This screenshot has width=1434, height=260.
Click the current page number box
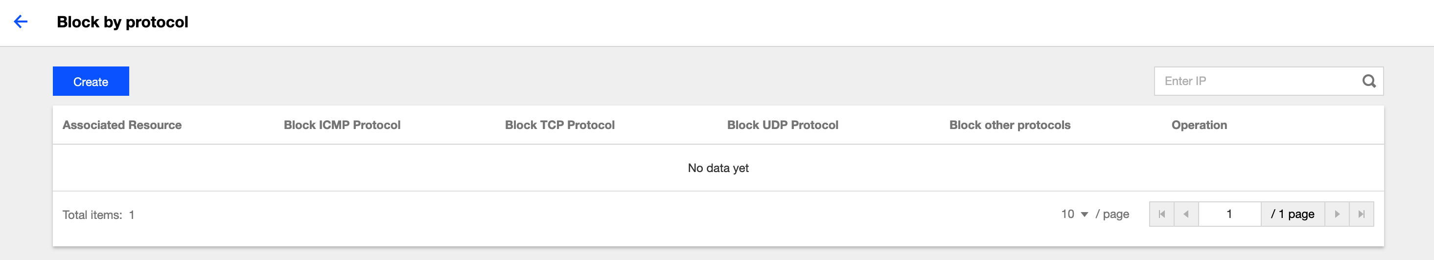click(x=1229, y=214)
